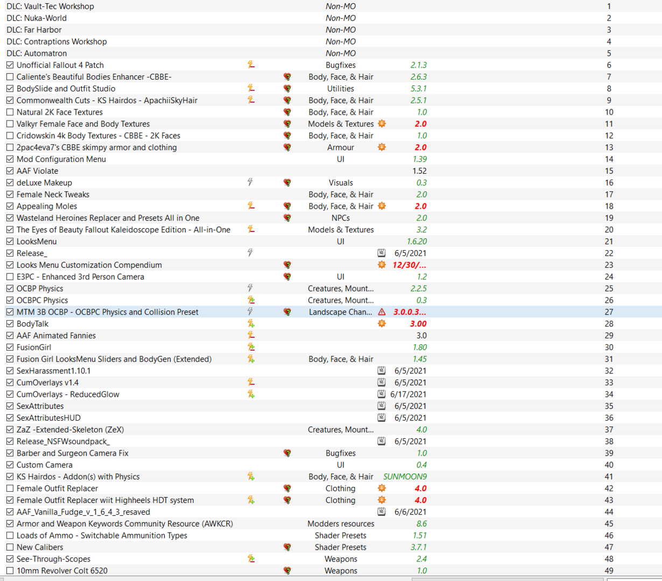This screenshot has width=662, height=581.
Task: Select ZaZ -Extended-Skeleton (ZeX) mod
Action: [x=70, y=429]
